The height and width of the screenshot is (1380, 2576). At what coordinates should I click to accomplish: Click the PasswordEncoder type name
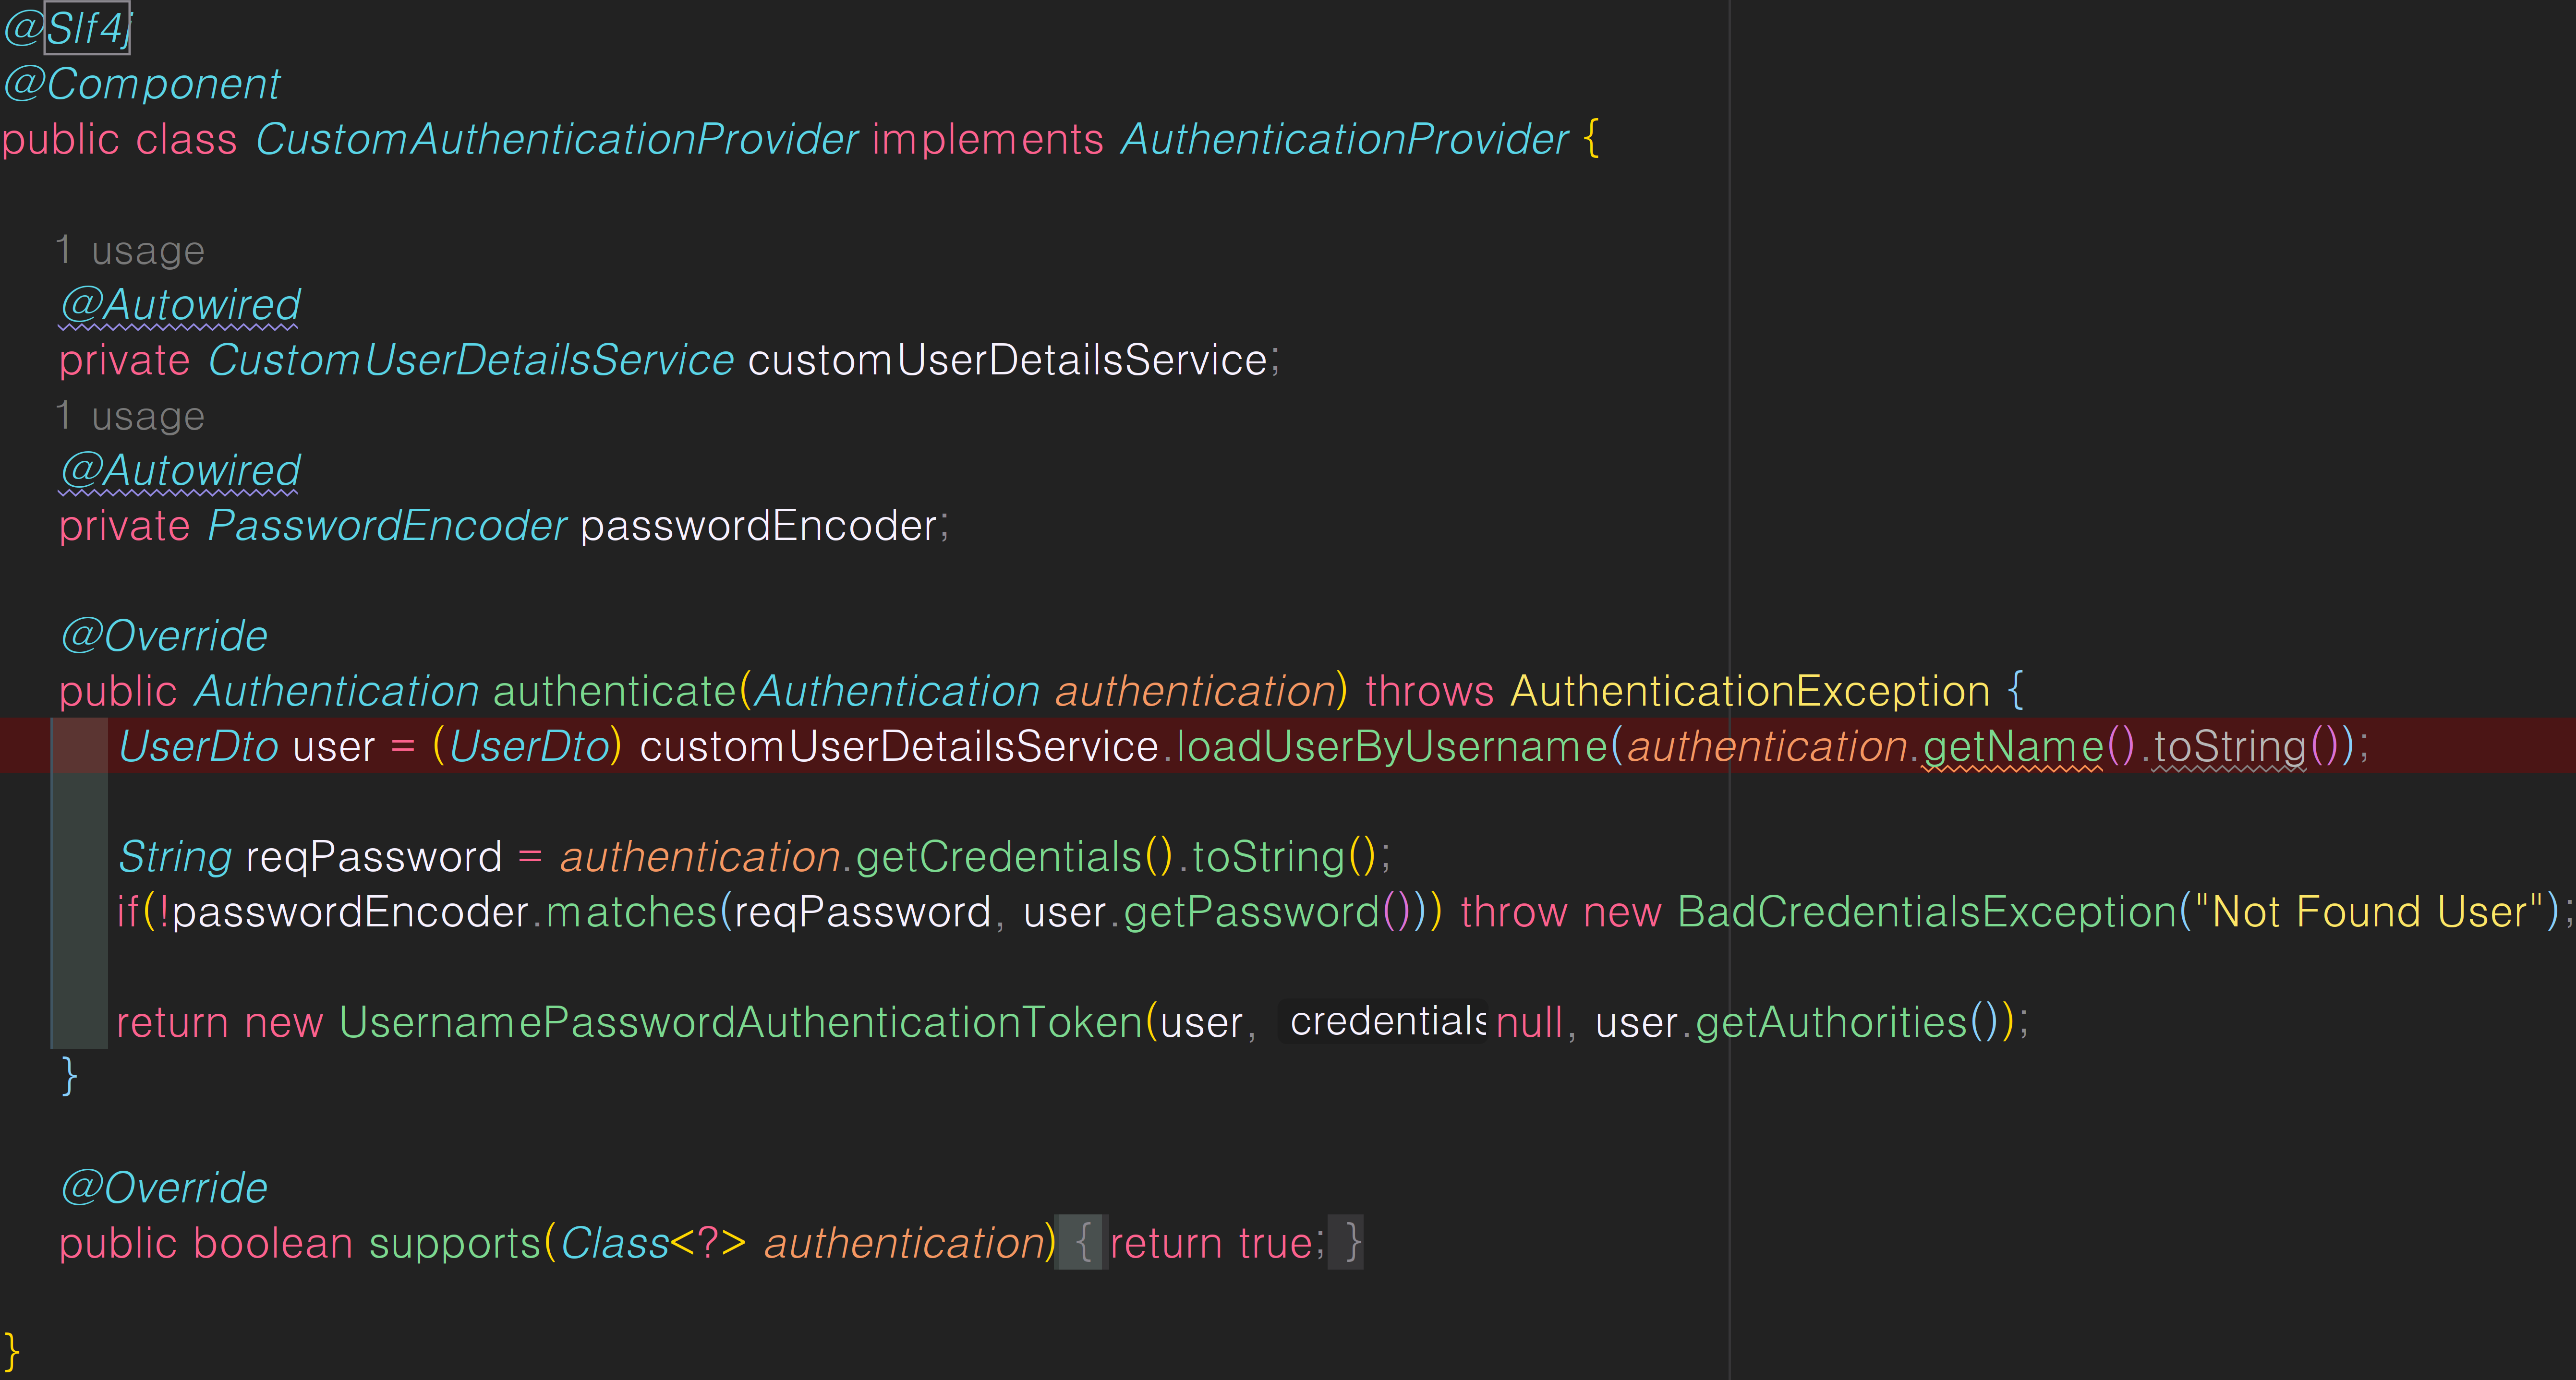(387, 526)
